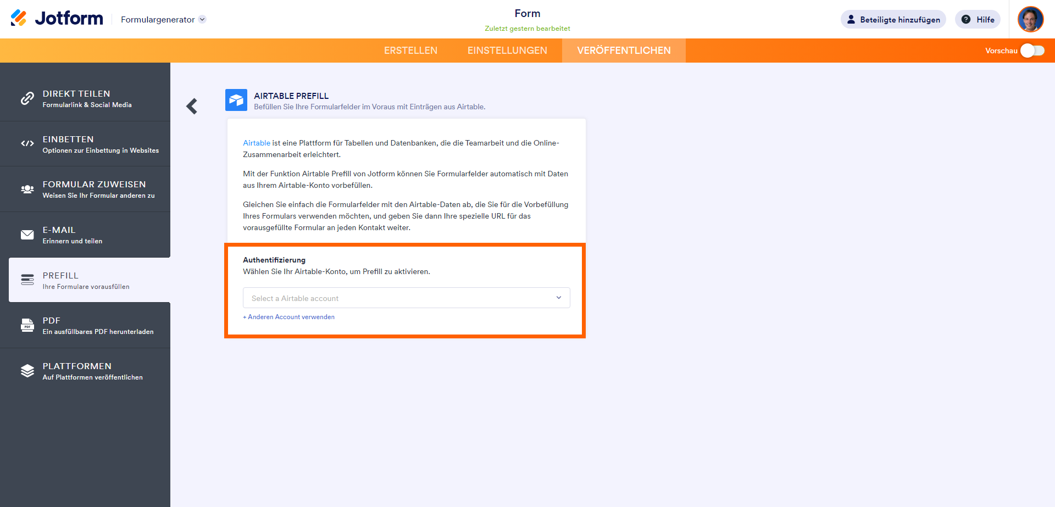Image resolution: width=1055 pixels, height=507 pixels.
Task: Open the user profile avatar
Action: pos(1030,19)
